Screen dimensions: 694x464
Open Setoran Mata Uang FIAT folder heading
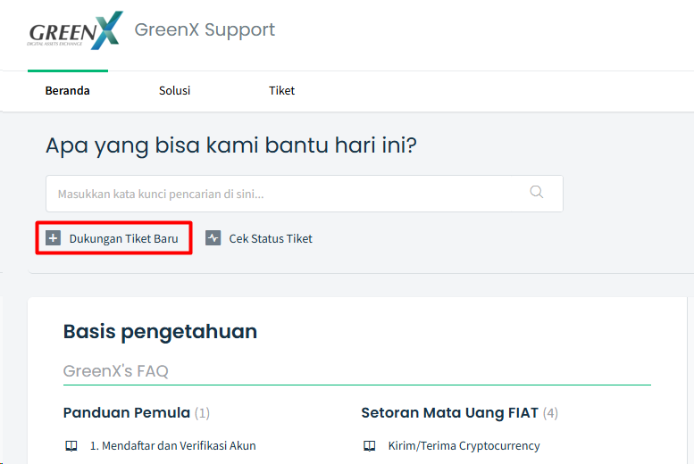click(449, 412)
